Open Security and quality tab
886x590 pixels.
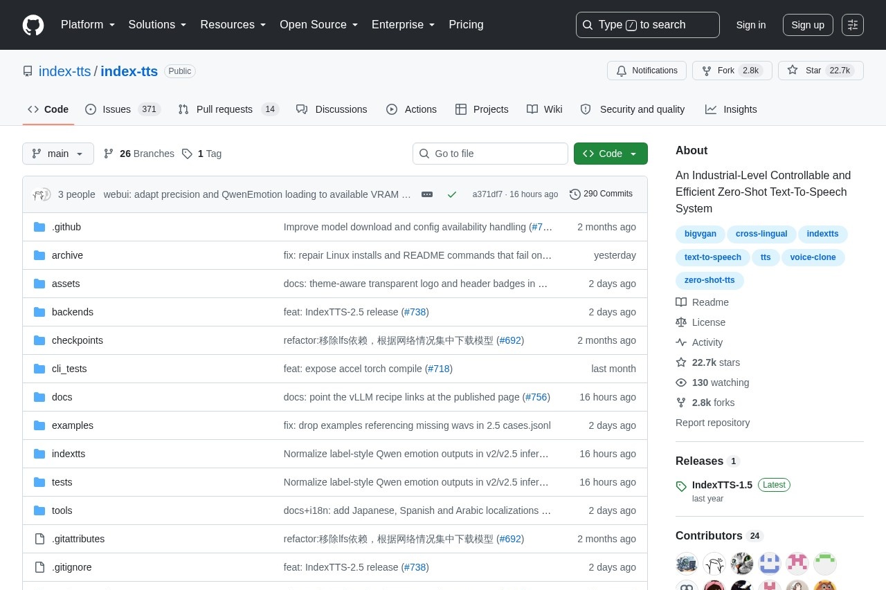point(633,109)
